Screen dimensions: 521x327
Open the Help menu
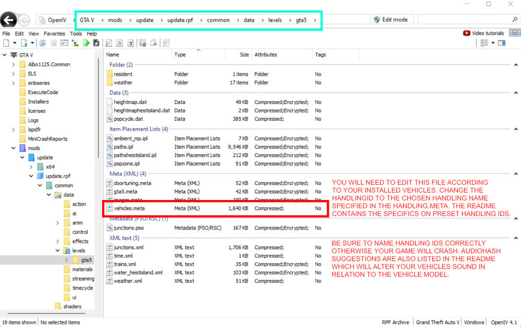tap(92, 33)
